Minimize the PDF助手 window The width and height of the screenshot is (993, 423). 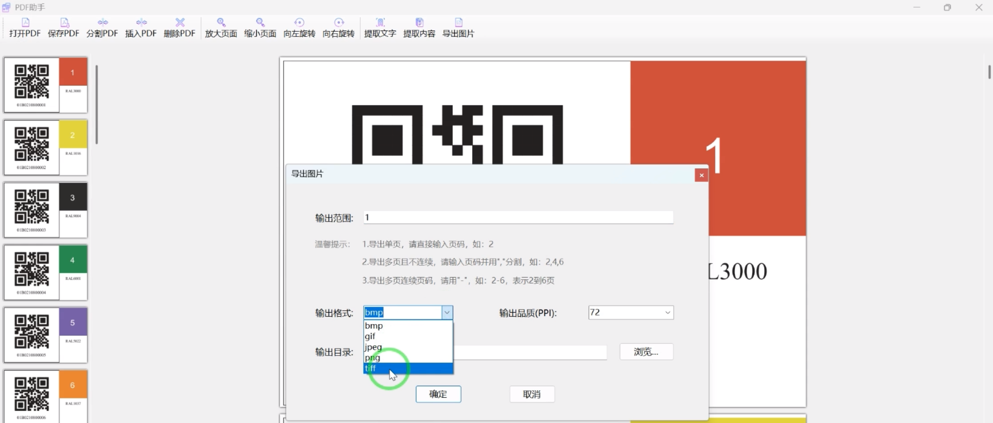click(917, 8)
